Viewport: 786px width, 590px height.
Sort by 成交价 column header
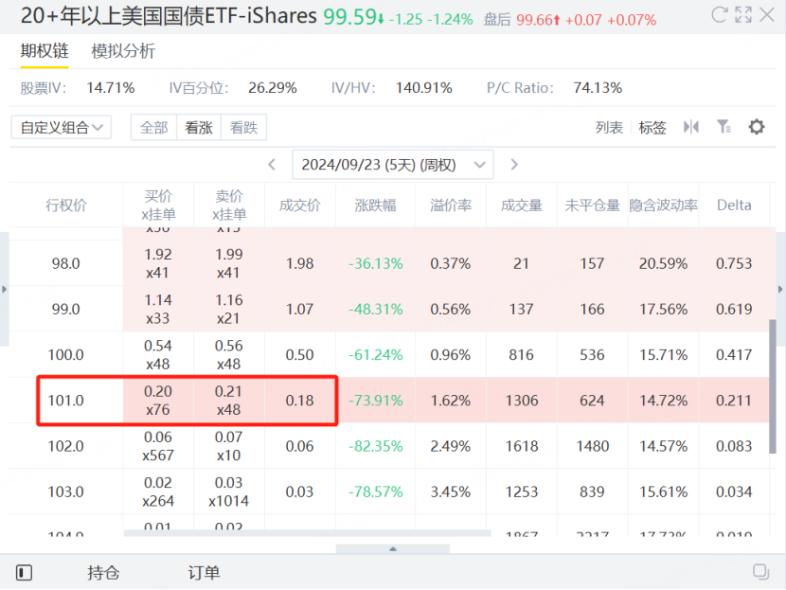tap(300, 205)
